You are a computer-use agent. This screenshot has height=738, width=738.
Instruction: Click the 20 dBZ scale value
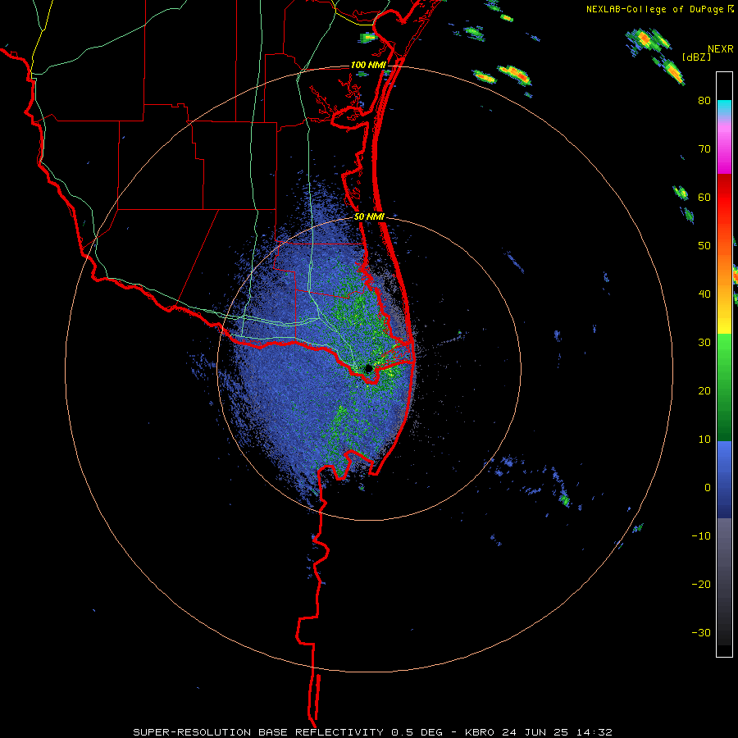click(x=704, y=391)
